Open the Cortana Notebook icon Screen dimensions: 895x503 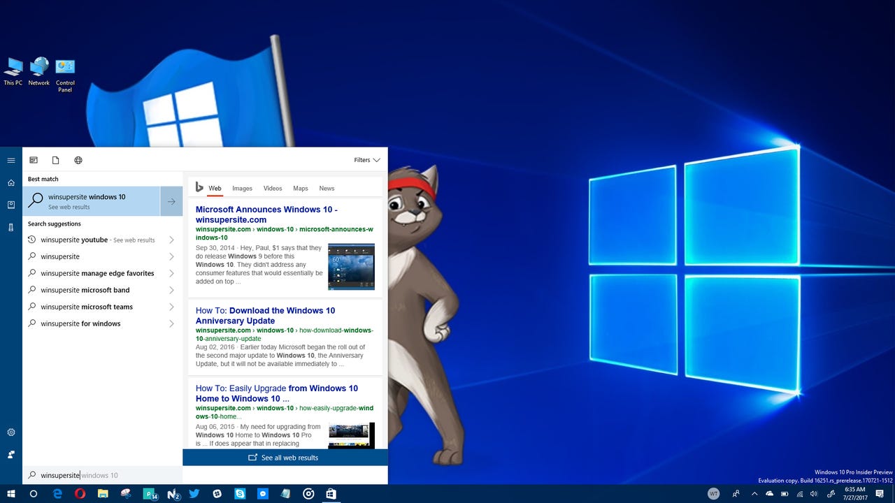[11, 203]
